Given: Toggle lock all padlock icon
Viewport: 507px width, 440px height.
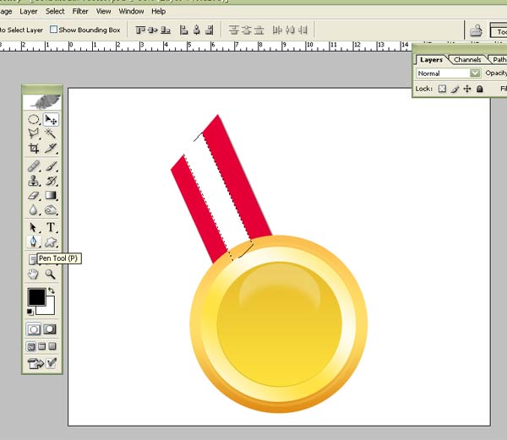Looking at the screenshot, I should tap(479, 89).
